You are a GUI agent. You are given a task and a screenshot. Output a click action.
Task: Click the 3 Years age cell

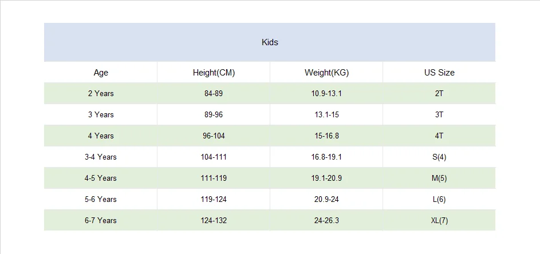[101, 114]
